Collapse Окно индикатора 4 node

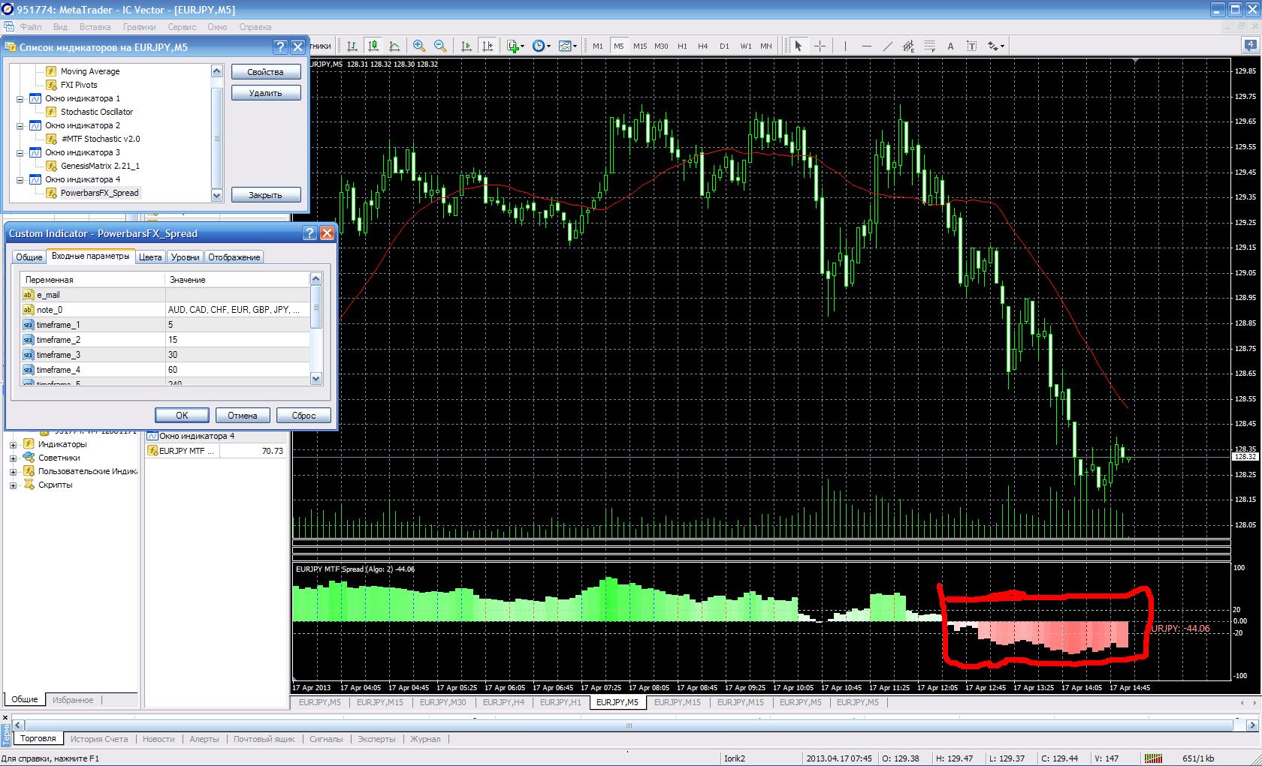20,179
